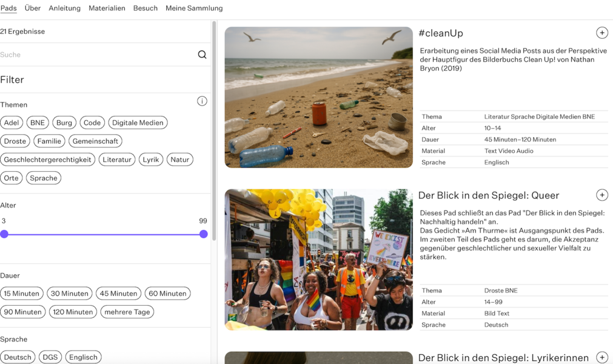The width and height of the screenshot is (613, 364).
Task: Open Meine Sammlung page
Action: point(194,8)
